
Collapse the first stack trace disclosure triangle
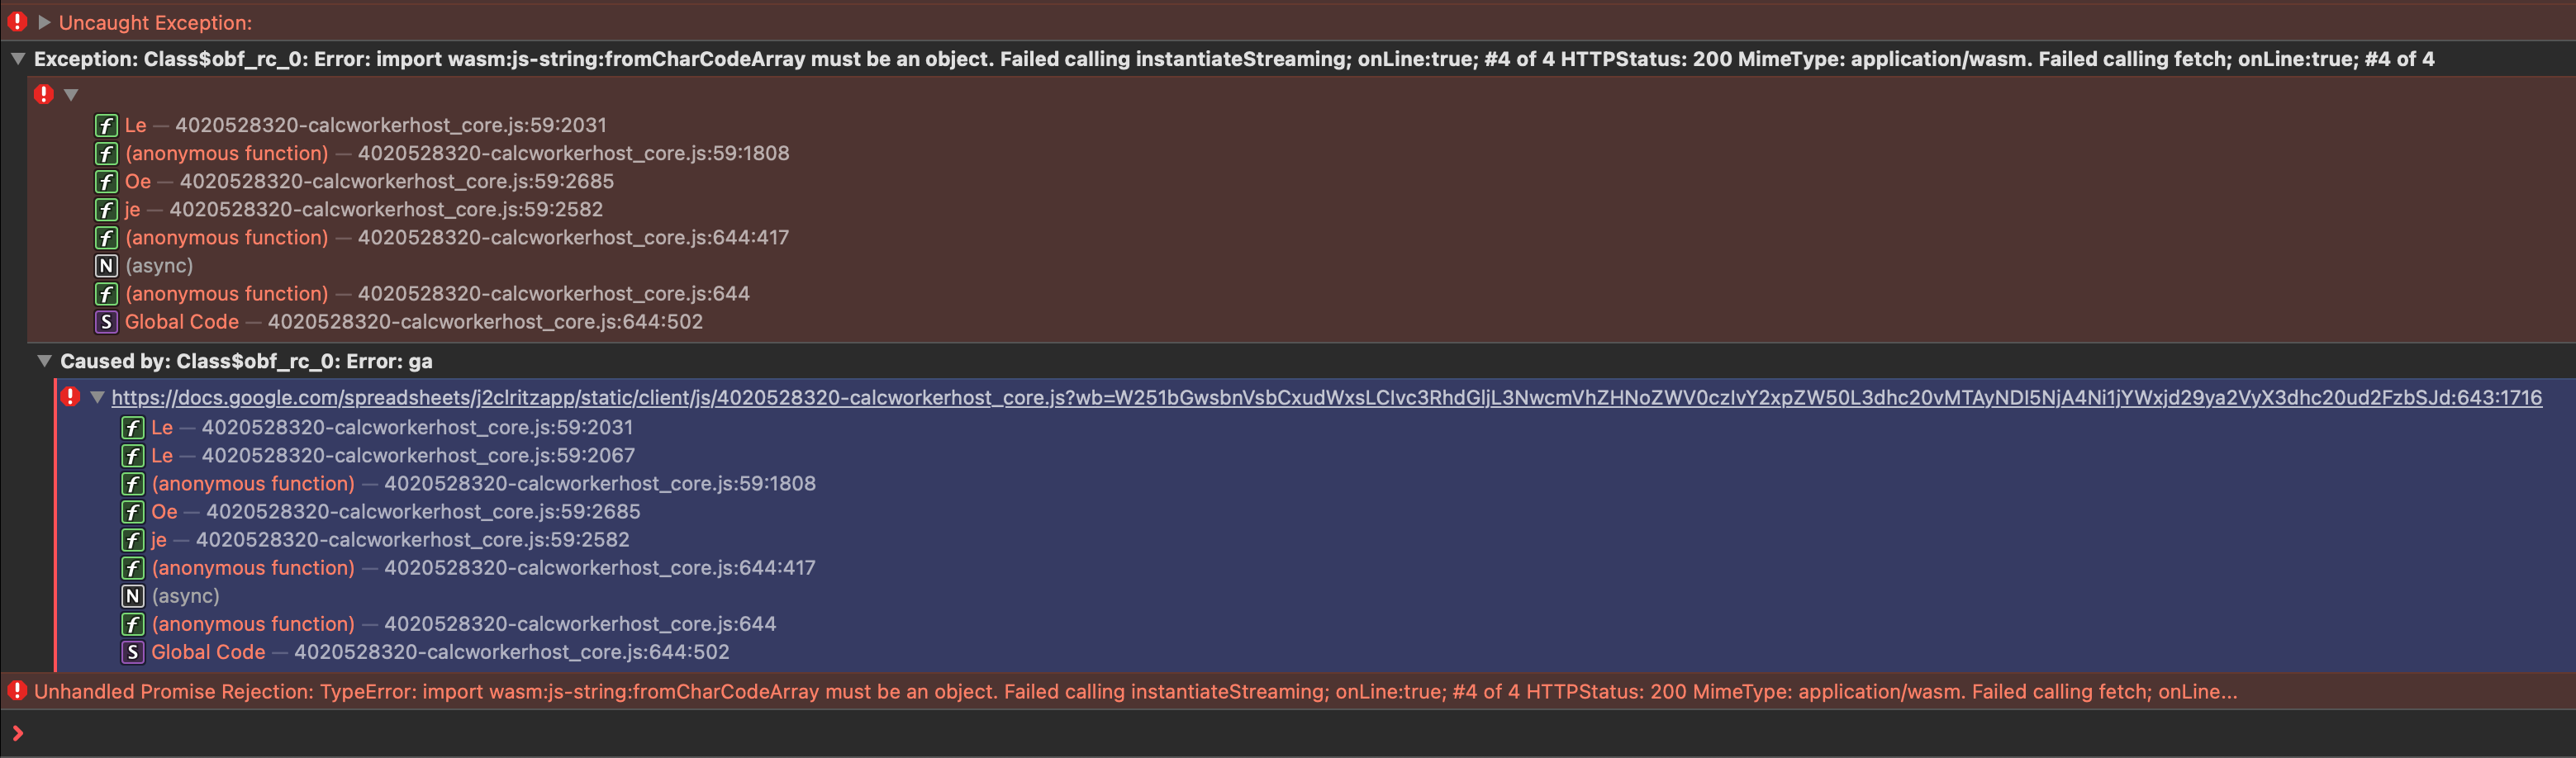point(71,95)
